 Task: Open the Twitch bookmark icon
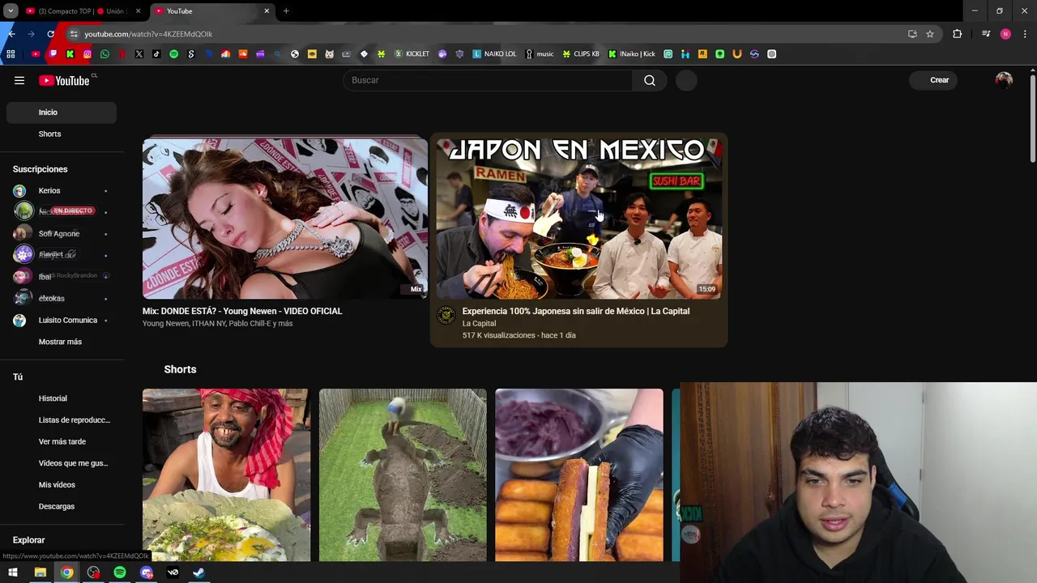[x=53, y=54]
